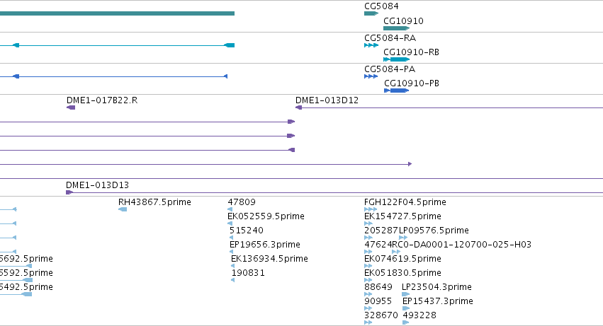Select the LP23504.3prime EST arrow
The width and height of the screenshot is (603, 326).
tap(406, 294)
